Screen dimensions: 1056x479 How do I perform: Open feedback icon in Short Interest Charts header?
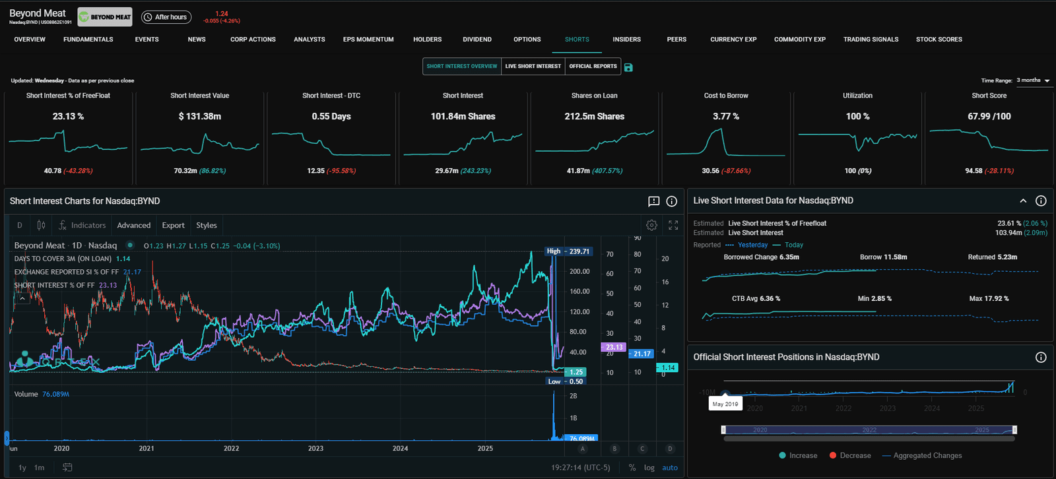(x=653, y=201)
